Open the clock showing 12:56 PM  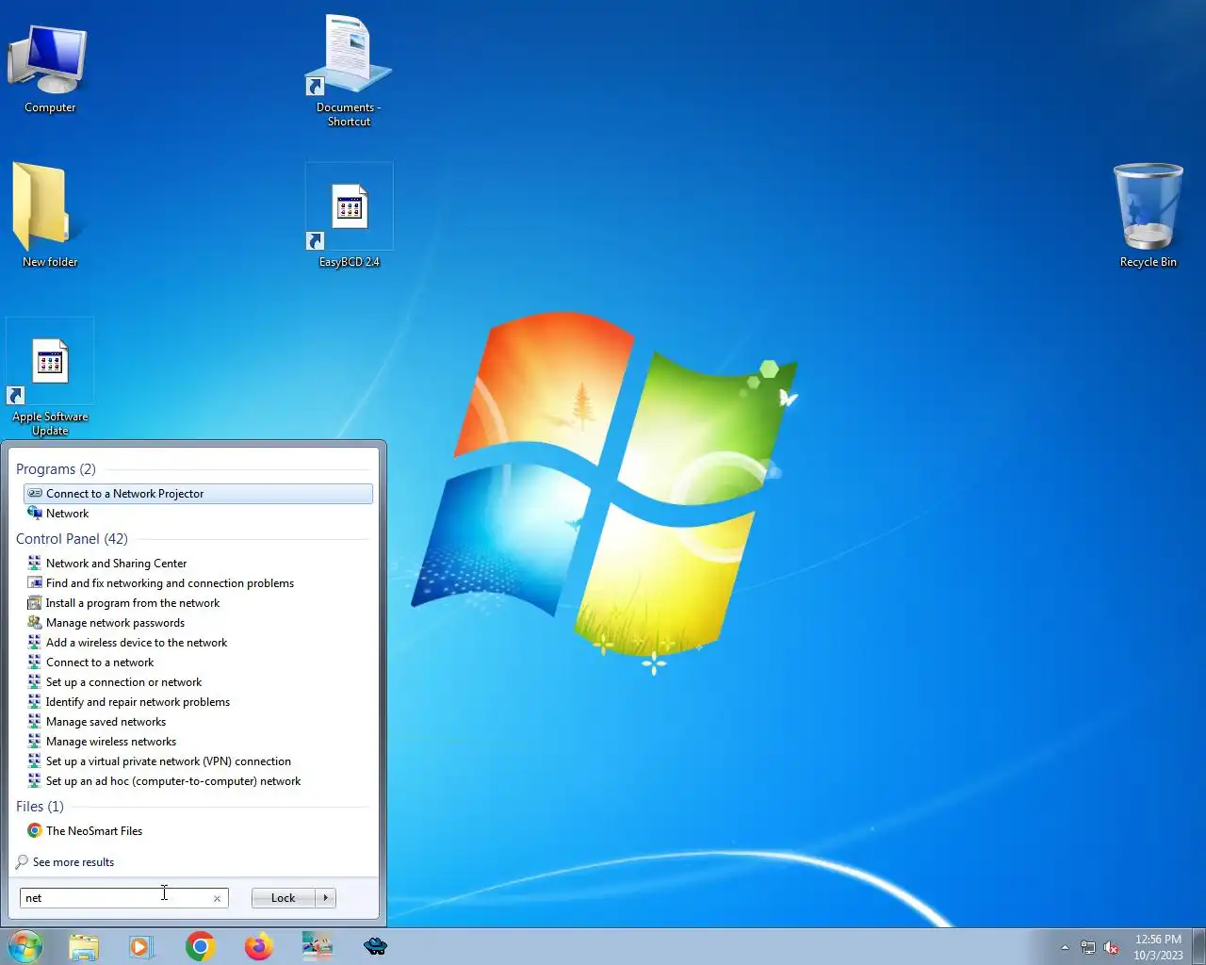point(1158,947)
